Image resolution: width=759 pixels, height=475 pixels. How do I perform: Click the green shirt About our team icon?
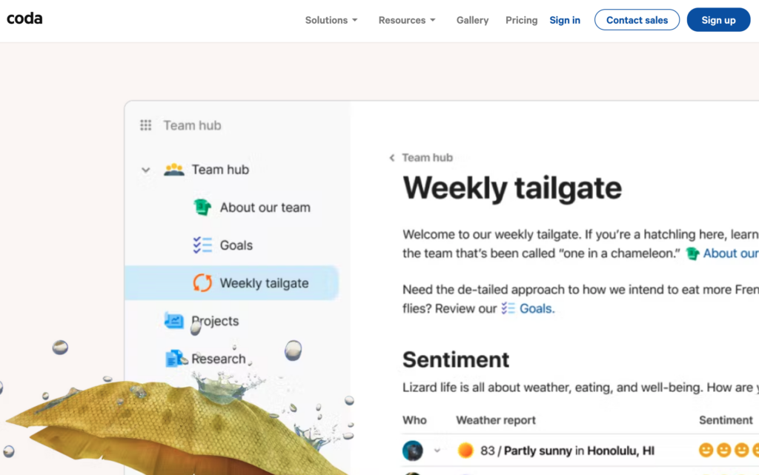(x=202, y=207)
